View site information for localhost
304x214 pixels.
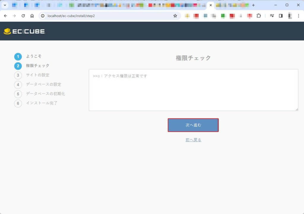(43, 16)
